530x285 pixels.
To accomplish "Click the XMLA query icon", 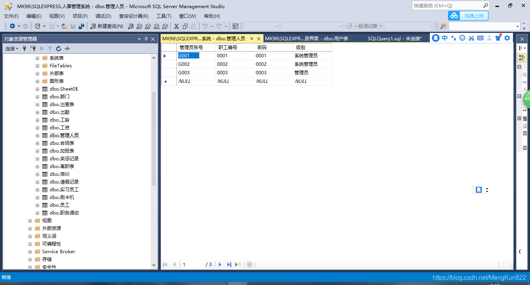I will pyautogui.click(x=156, y=26).
